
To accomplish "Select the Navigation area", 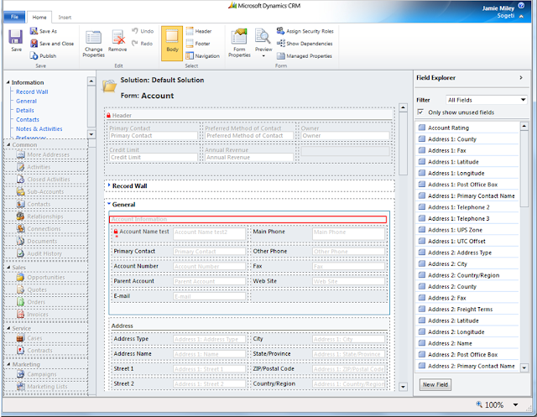I will click(203, 56).
